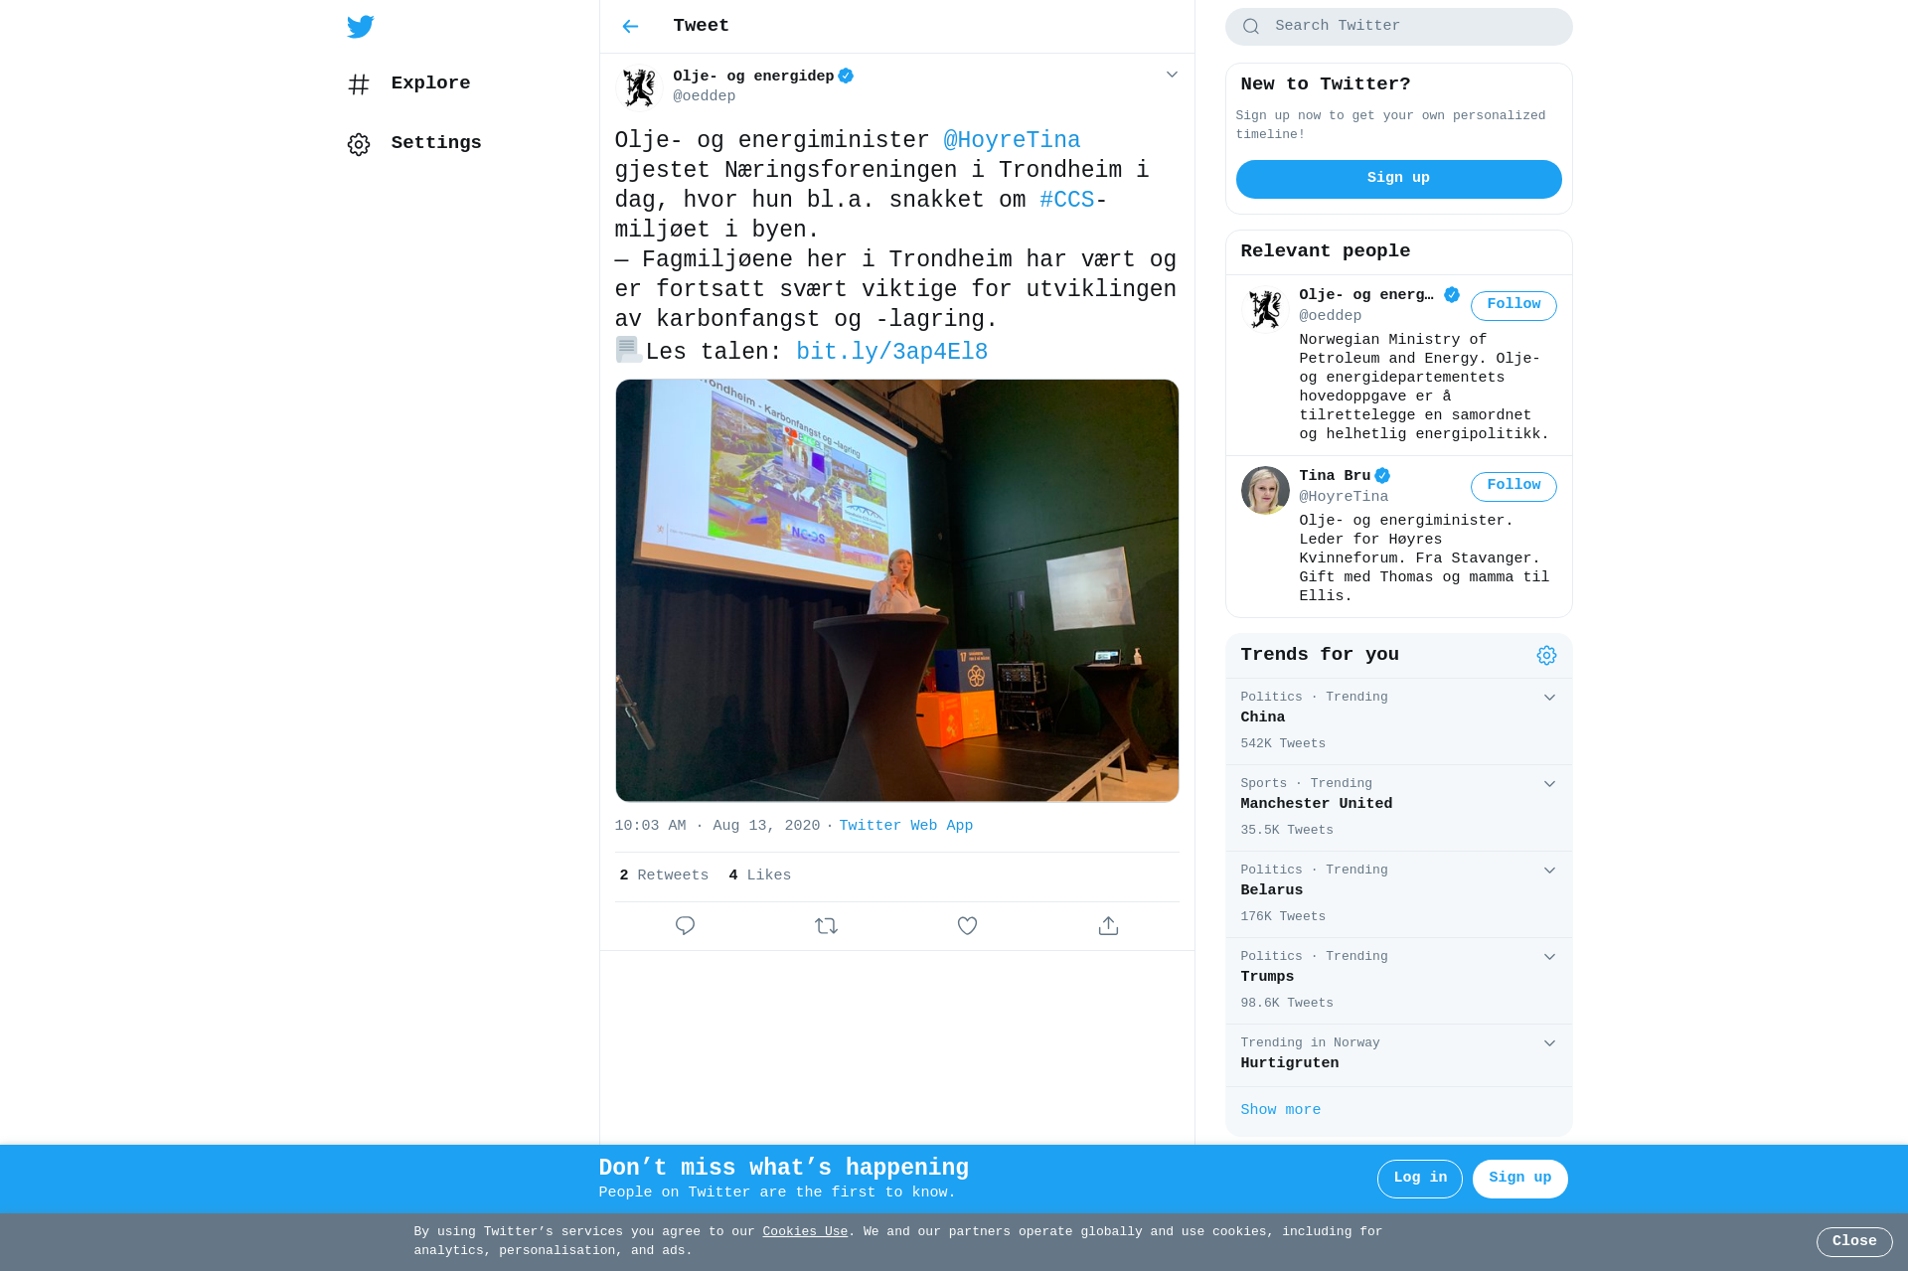Go back using the arrow icon
Screen dimensions: 1908x1271
630,27
